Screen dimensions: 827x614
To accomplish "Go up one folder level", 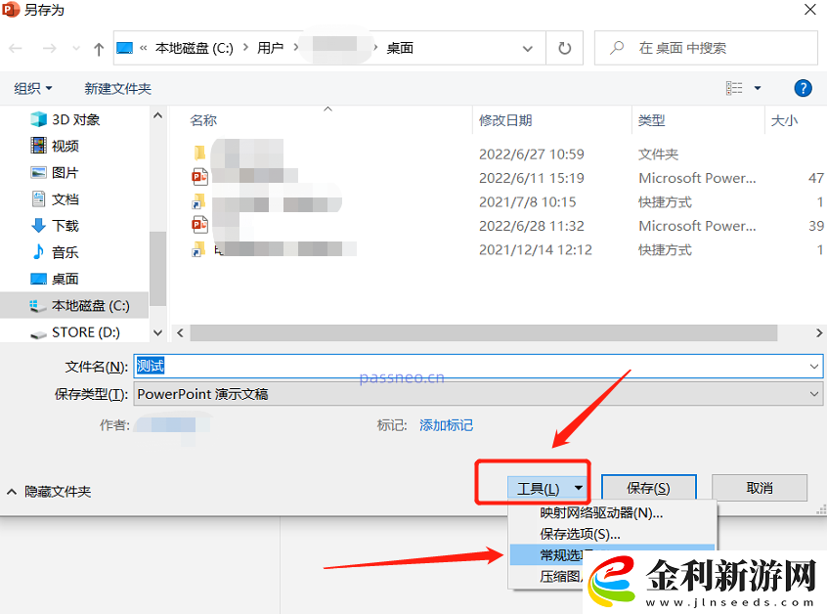I will tap(97, 47).
